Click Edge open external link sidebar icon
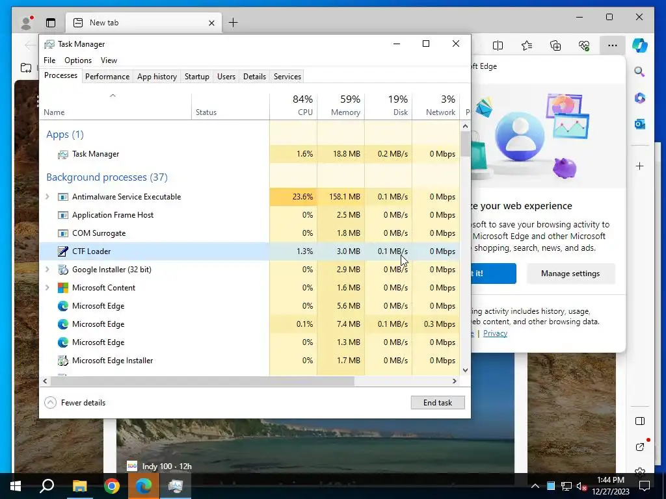The width and height of the screenshot is (666, 499). (x=640, y=447)
